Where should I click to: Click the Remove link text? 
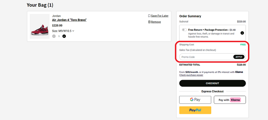(x=156, y=22)
